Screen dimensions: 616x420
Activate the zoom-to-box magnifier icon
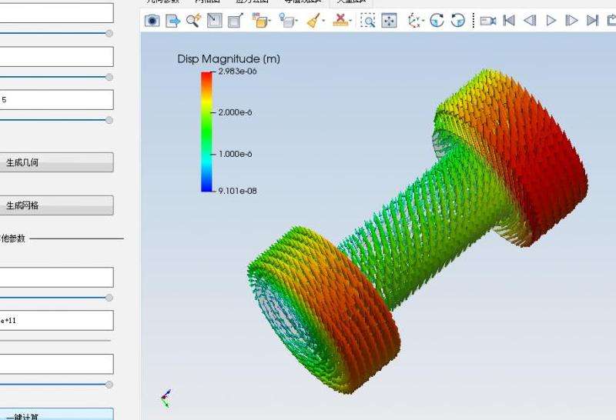[x=368, y=21]
